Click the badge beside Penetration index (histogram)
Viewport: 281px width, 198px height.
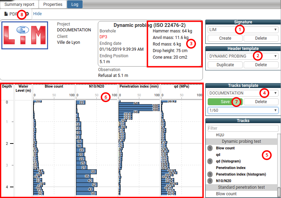coord(209,174)
